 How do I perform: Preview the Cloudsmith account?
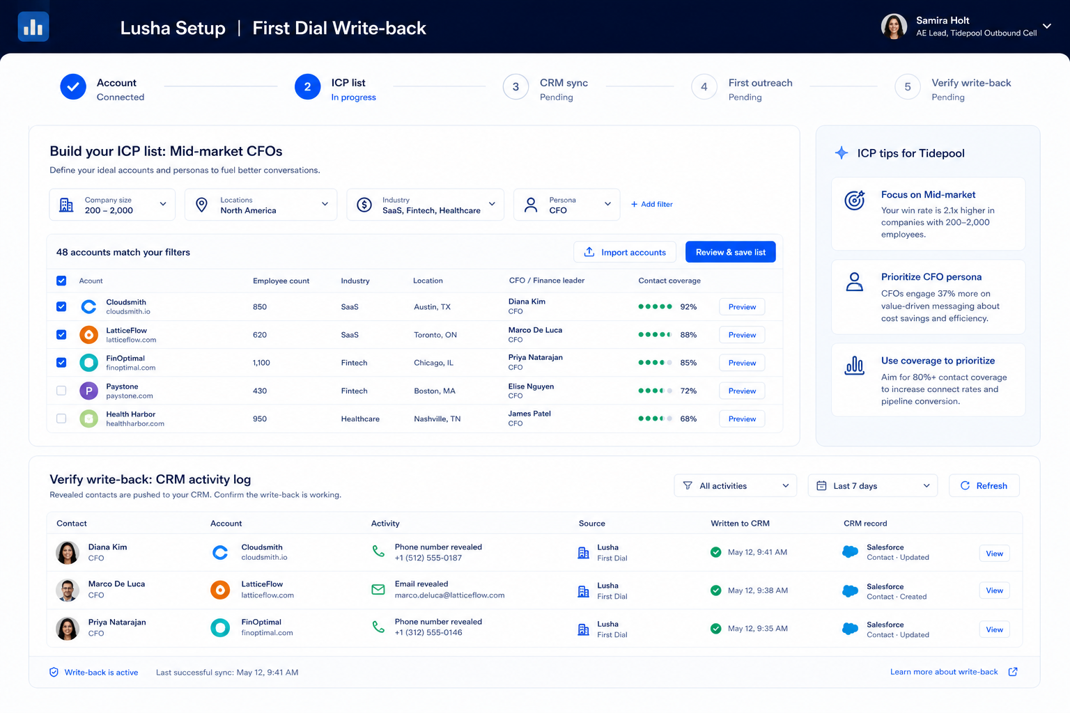(x=742, y=307)
